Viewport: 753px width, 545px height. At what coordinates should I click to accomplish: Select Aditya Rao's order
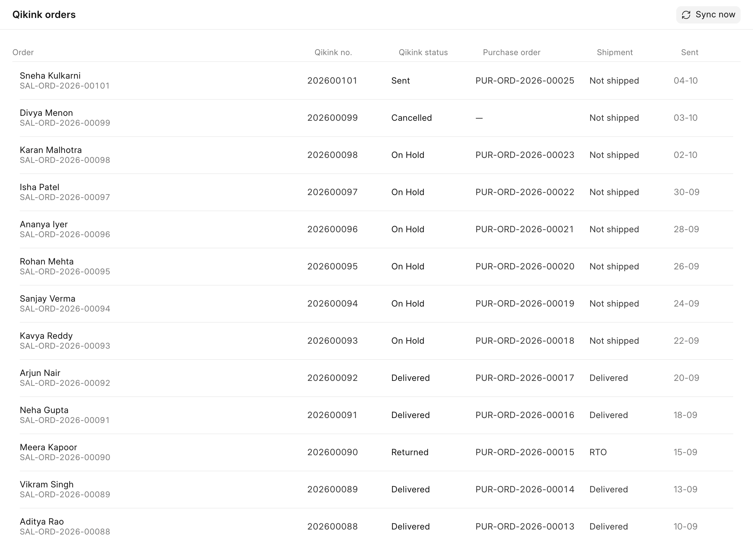click(376, 527)
